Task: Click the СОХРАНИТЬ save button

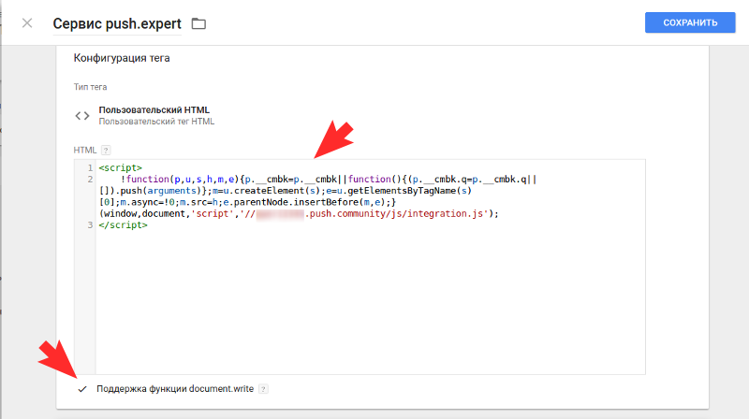Action: 690,22
